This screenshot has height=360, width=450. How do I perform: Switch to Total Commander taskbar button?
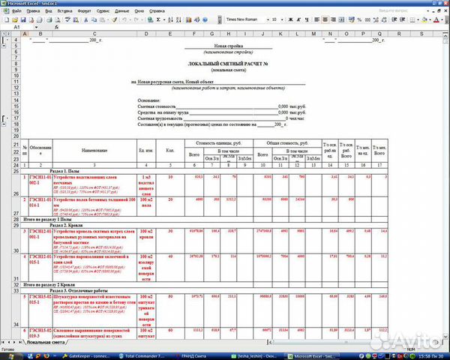pos(142,356)
